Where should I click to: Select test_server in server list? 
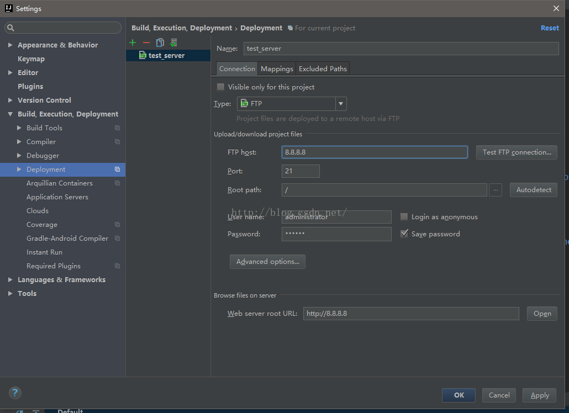point(168,55)
